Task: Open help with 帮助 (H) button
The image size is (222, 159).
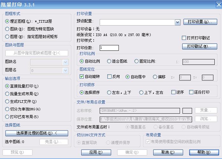Action: (x=204, y=152)
